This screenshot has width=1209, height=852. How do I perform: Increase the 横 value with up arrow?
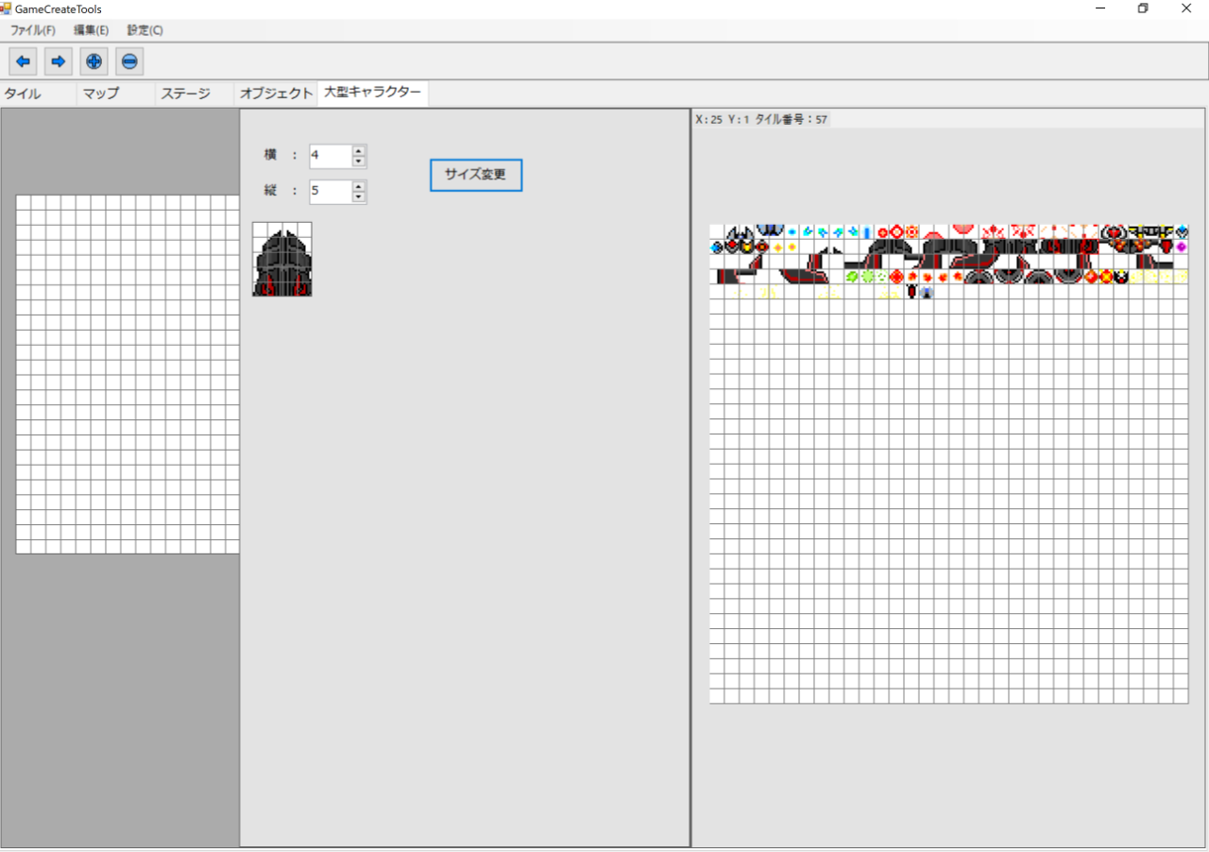coord(359,150)
